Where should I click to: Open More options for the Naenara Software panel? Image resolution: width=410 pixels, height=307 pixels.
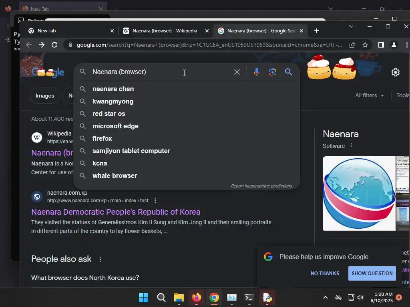pos(351,146)
